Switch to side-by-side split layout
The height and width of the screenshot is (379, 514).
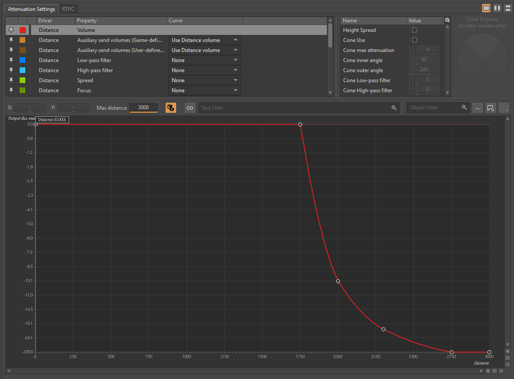[x=497, y=8]
